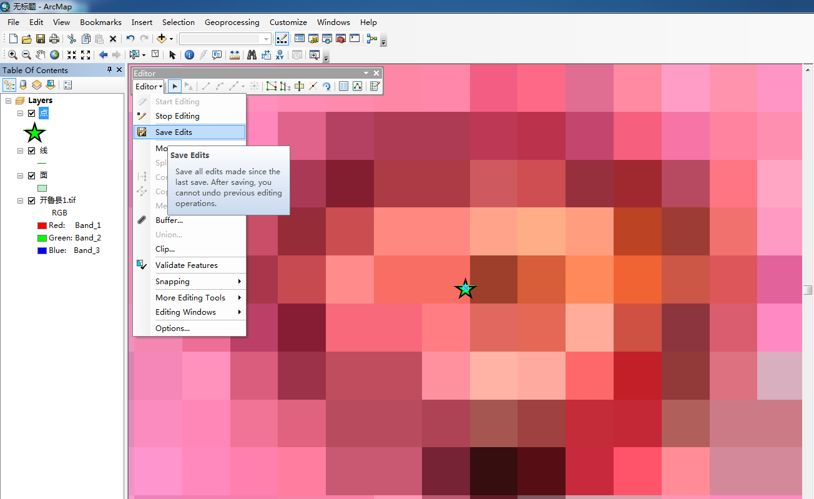This screenshot has width=814, height=499.
Task: Open a map document with Open icon
Action: click(27, 39)
